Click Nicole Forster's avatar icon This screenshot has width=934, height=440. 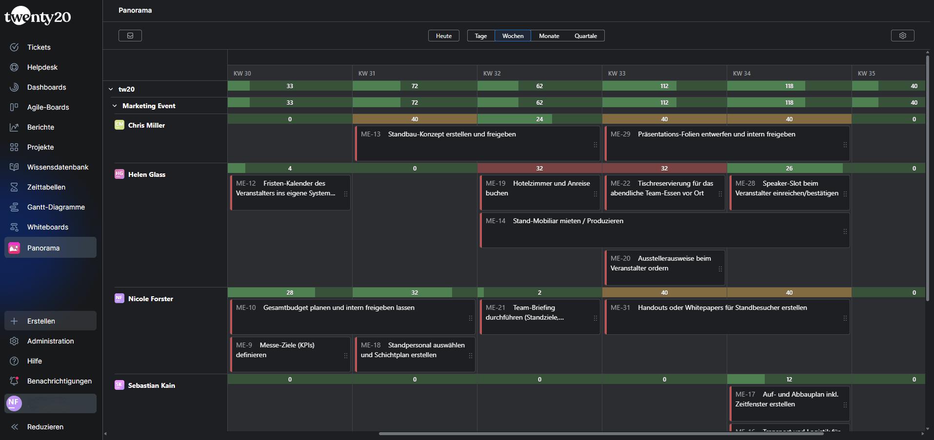119,298
